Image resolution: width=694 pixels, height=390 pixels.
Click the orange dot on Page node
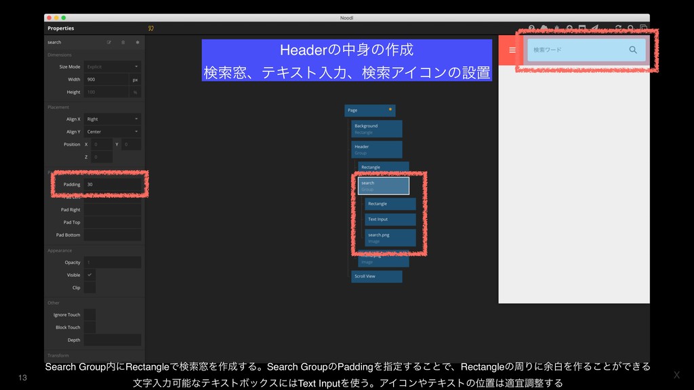tap(390, 109)
